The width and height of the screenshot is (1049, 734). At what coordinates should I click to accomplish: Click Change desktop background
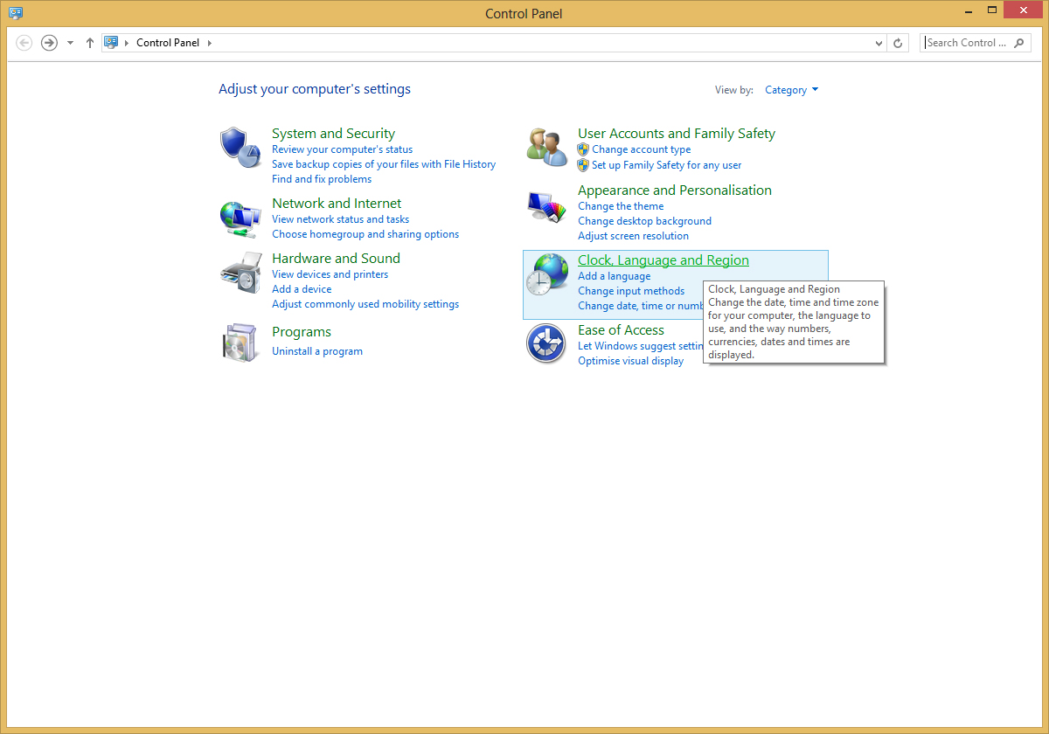click(644, 221)
